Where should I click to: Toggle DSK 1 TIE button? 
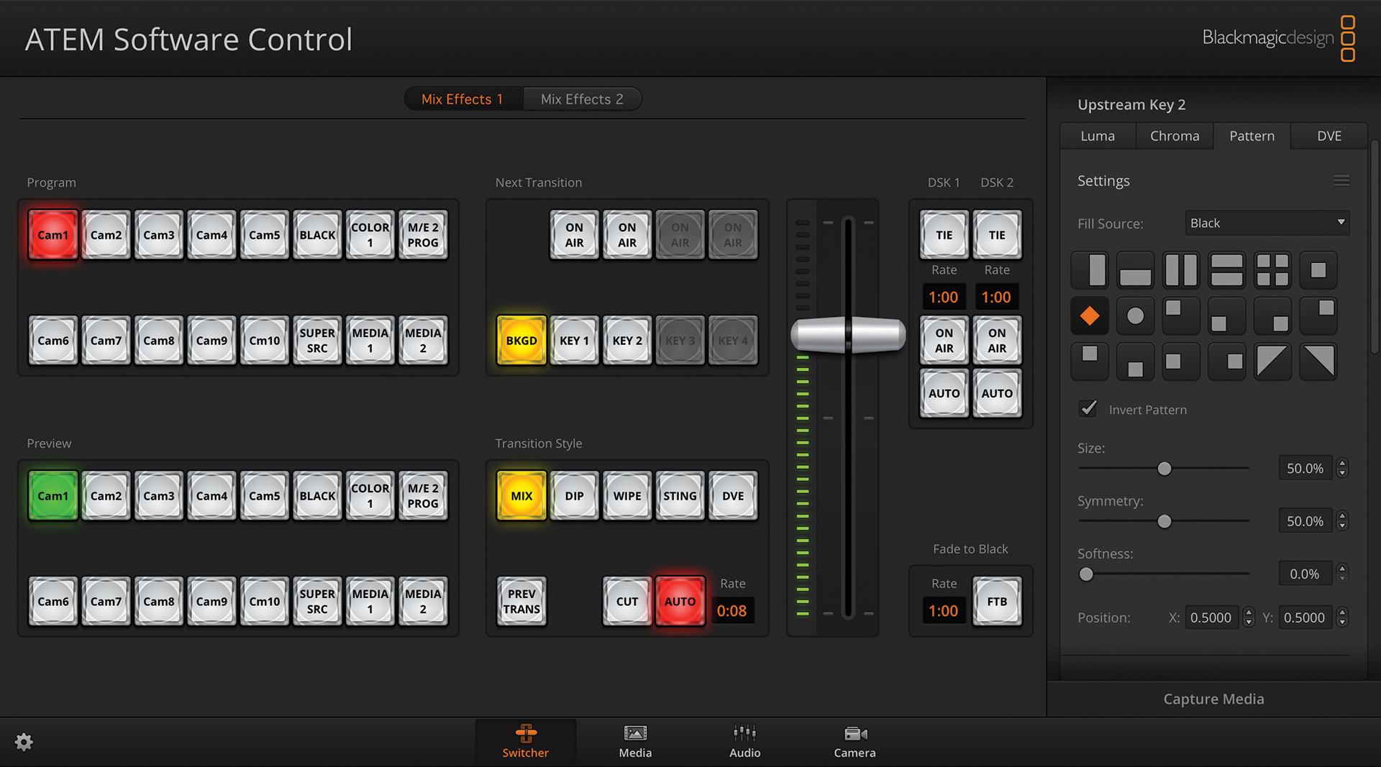click(944, 235)
